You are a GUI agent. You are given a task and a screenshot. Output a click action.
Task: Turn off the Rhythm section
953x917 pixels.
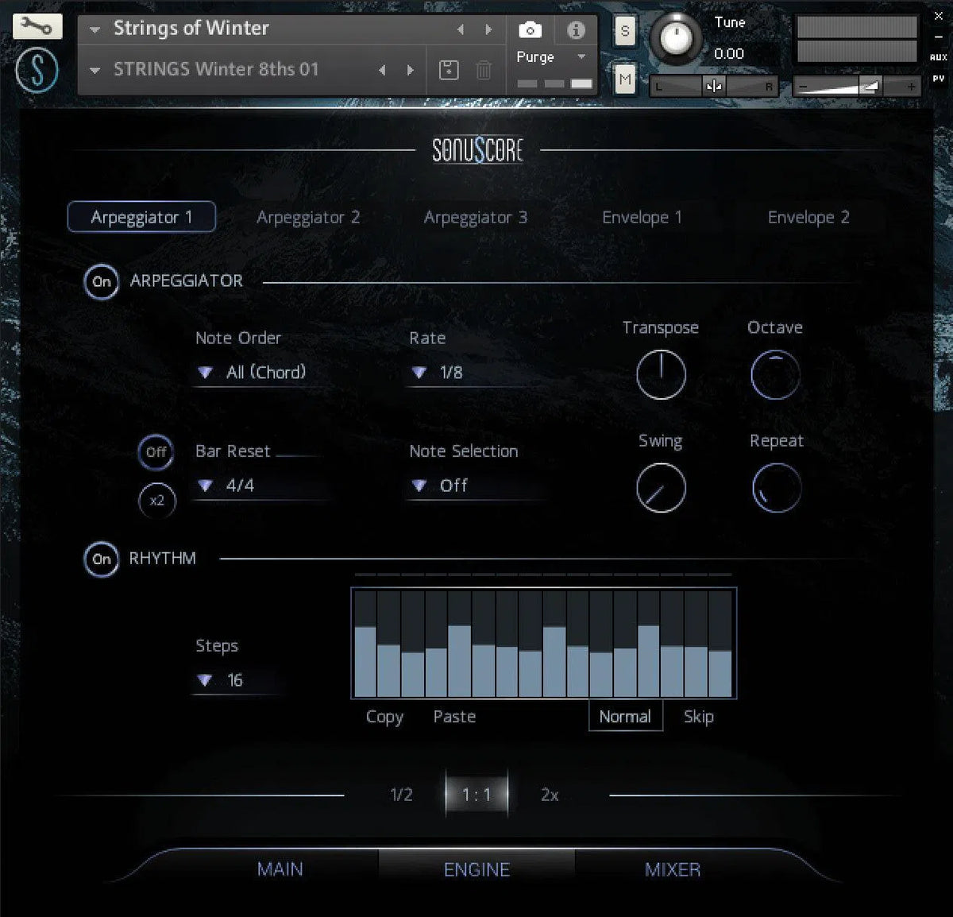[x=101, y=559]
